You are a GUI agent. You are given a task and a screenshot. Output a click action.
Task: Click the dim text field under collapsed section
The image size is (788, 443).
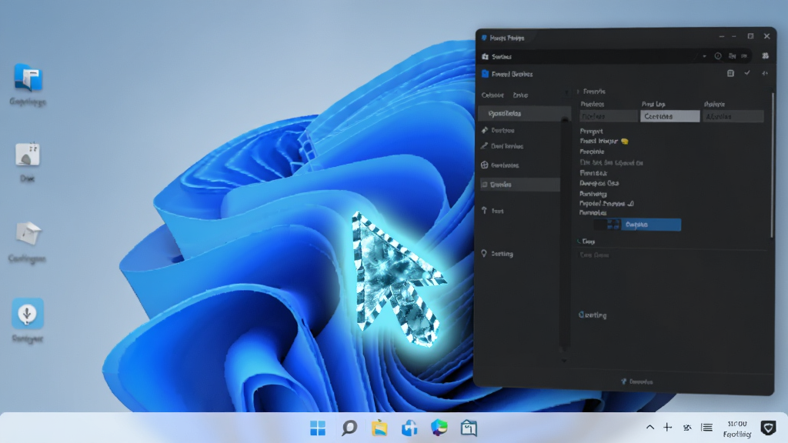[x=595, y=255]
